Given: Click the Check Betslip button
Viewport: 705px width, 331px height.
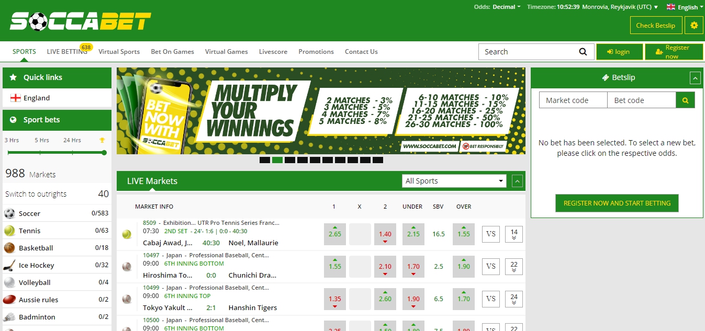Looking at the screenshot, I should coord(656,25).
